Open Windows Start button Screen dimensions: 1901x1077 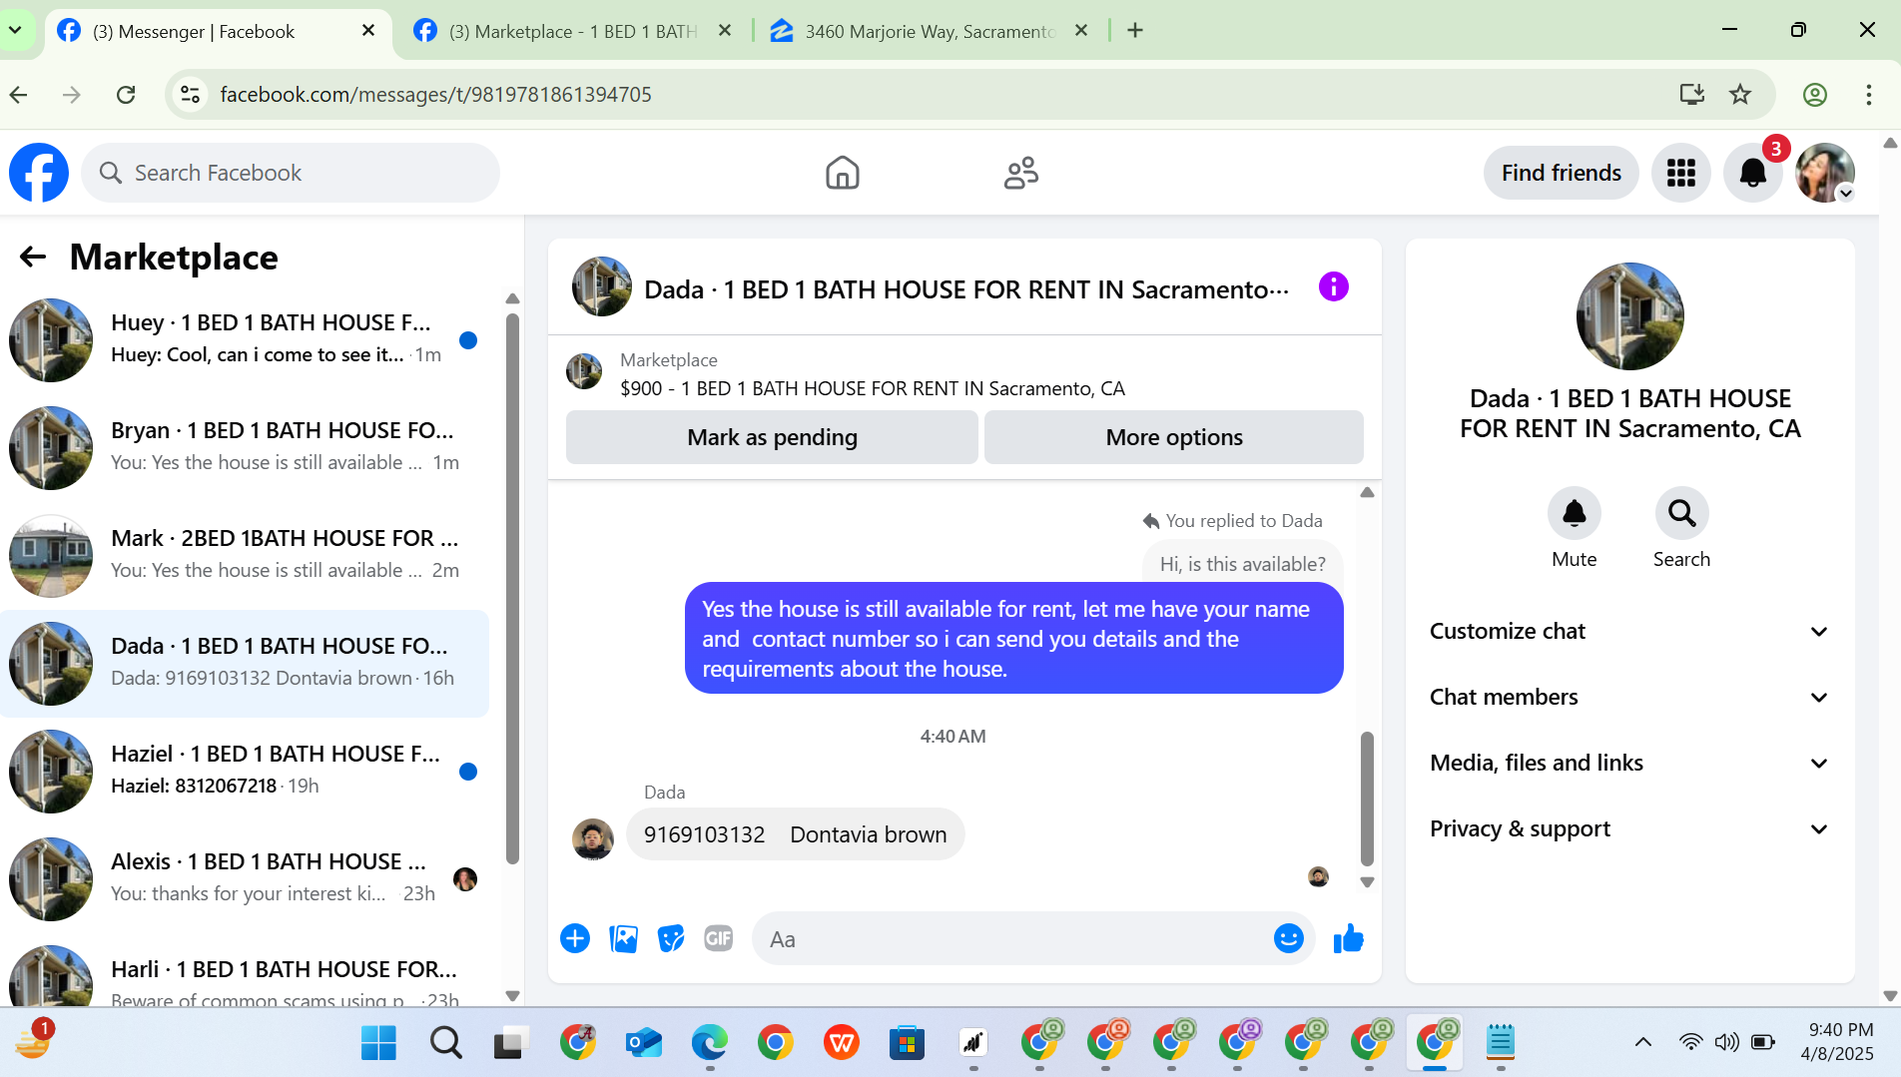click(x=378, y=1043)
